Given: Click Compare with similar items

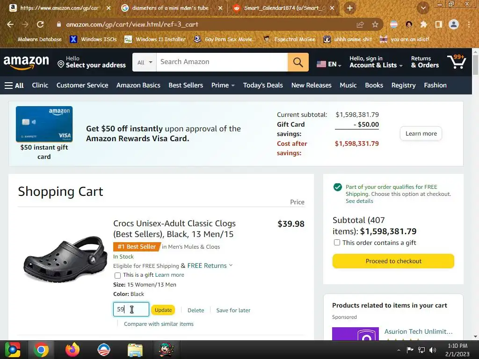Looking at the screenshot, I should [159, 324].
